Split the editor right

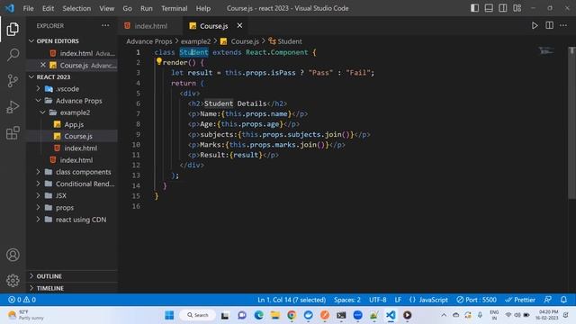(x=549, y=25)
